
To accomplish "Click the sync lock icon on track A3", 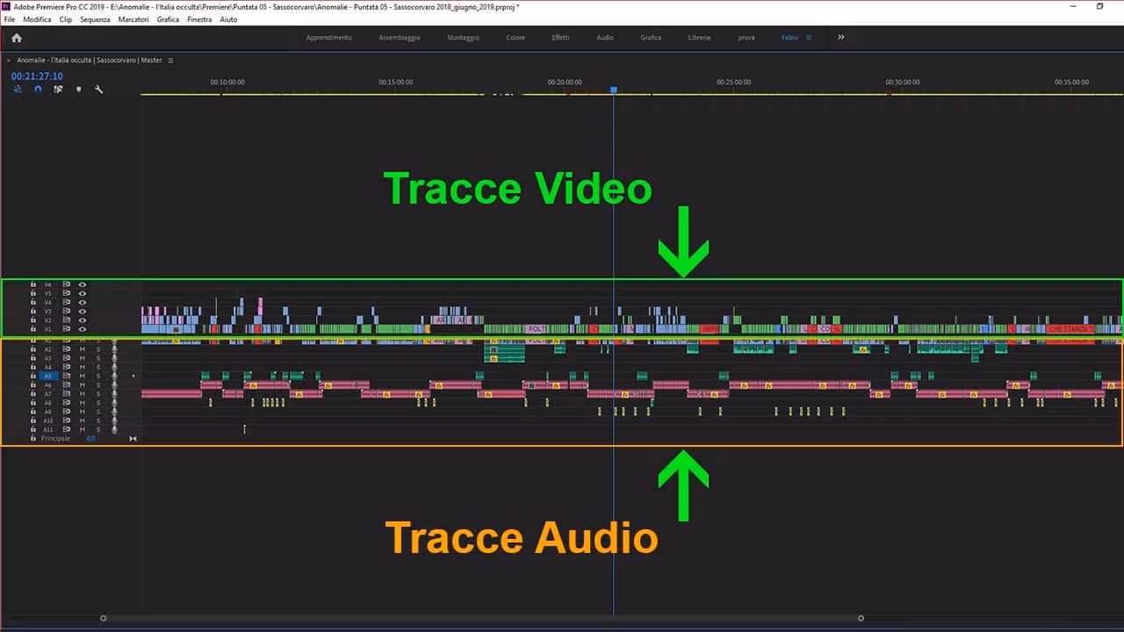I will click(x=65, y=357).
